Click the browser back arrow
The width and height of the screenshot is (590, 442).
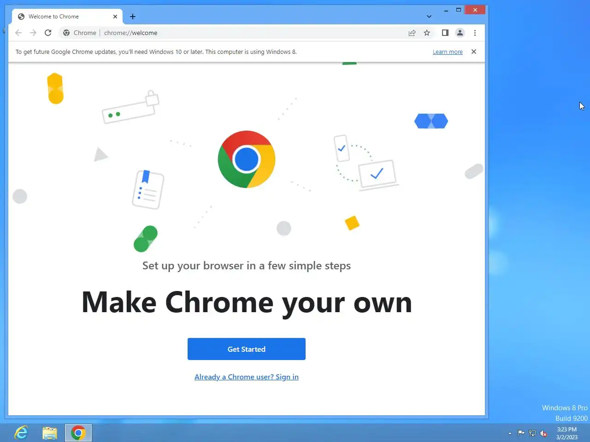[18, 33]
